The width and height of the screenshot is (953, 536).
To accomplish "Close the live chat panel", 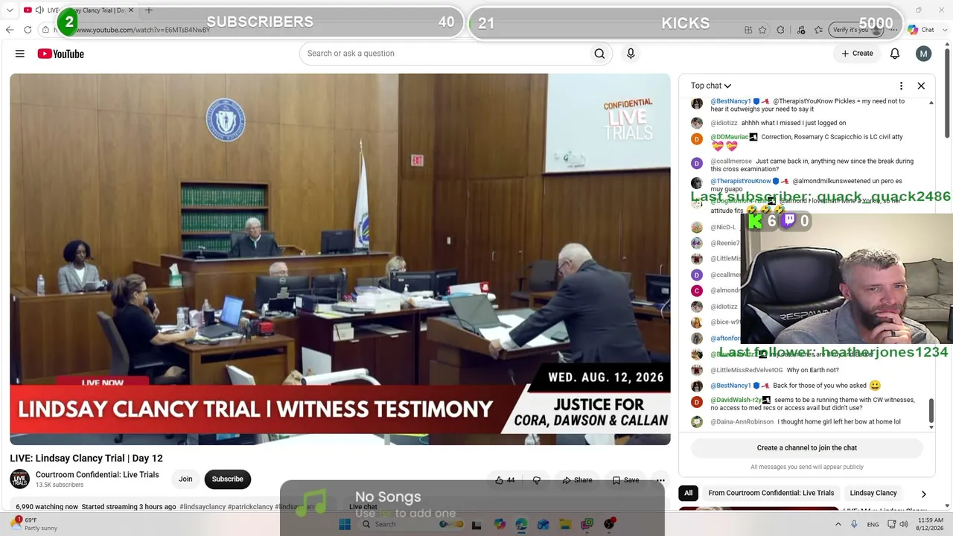I will [x=921, y=86].
